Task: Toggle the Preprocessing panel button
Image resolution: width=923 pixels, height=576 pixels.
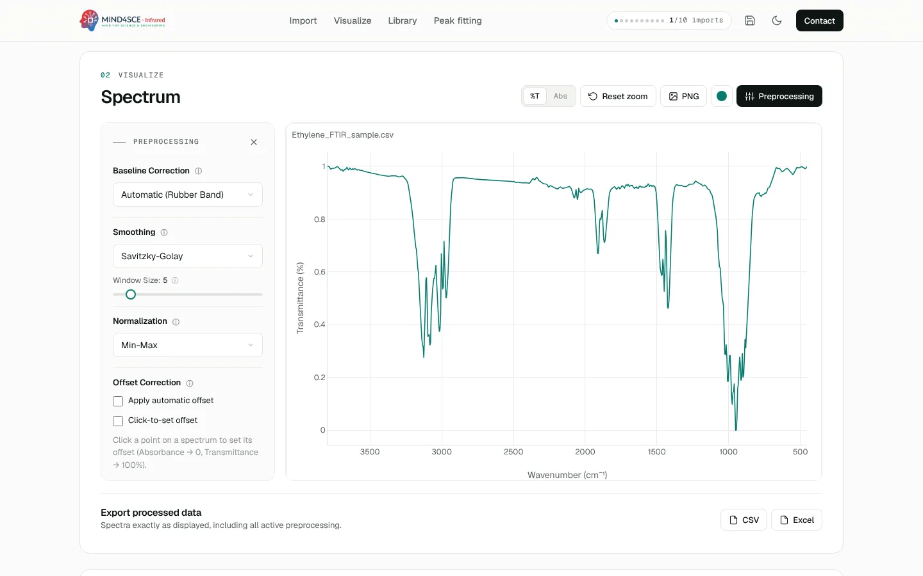Action: pyautogui.click(x=779, y=96)
